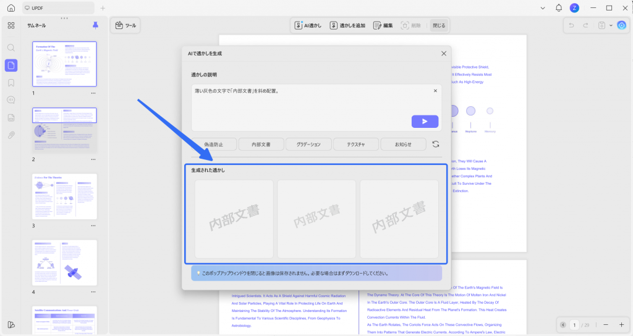Image resolution: width=633 pixels, height=336 pixels.
Task: Click the redo arrow icon
Action: (x=585, y=25)
